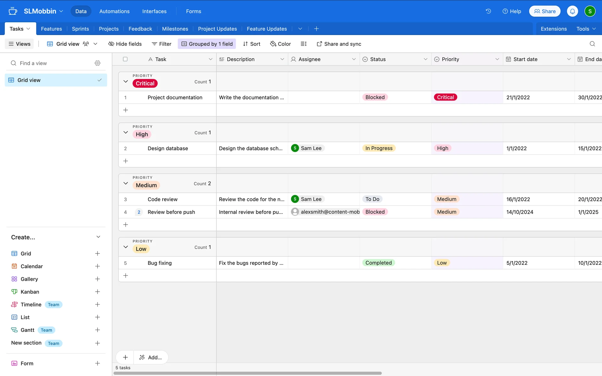Image resolution: width=602 pixels, height=376 pixels.
Task: Open the Color options in toolbar
Action: [280, 44]
